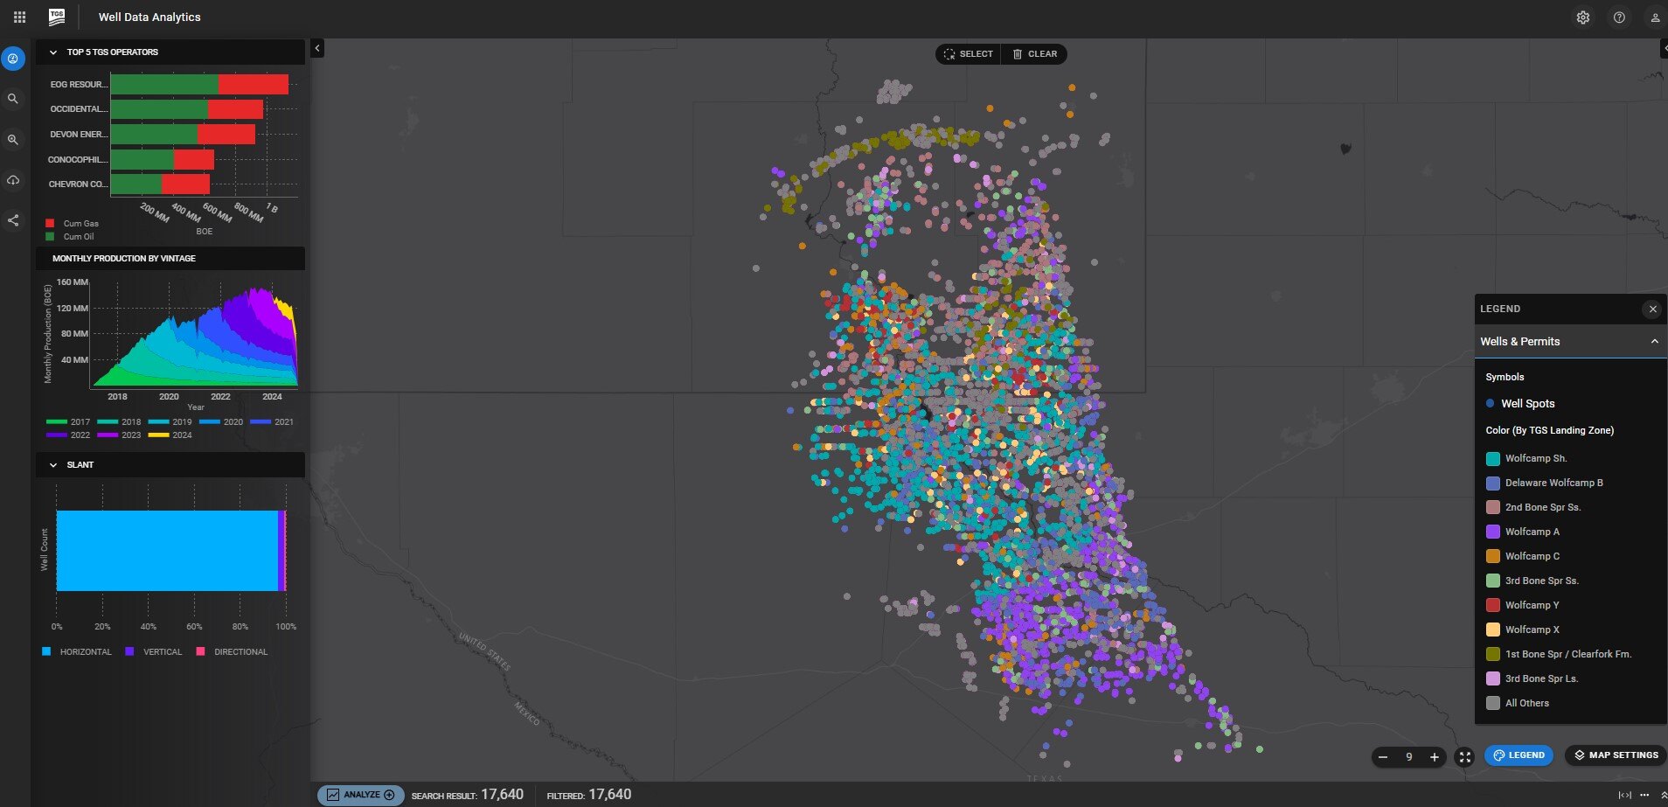Open the zoom search tool in sidebar
Screen dimensions: 1668x807
pyautogui.click(x=13, y=140)
